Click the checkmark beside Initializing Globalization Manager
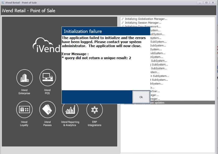Screen dimensions: 218x154 pyautogui.click(x=123, y=19)
